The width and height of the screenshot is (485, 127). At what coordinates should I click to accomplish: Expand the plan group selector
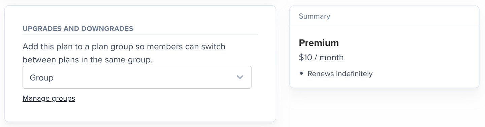tap(137, 77)
